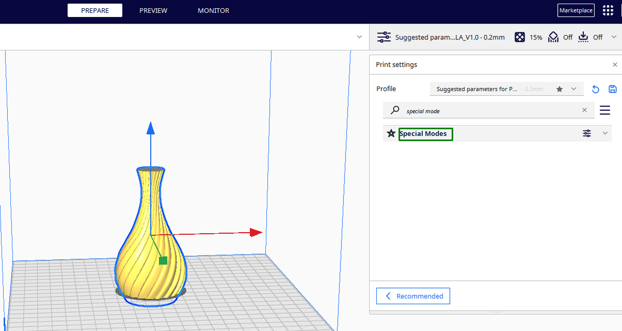622x331 pixels.
Task: Reset the profile with the undo icon
Action: click(x=595, y=89)
